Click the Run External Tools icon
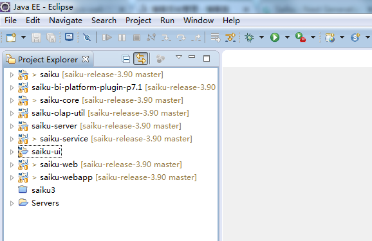This screenshot has width=372, height=241. click(x=301, y=37)
